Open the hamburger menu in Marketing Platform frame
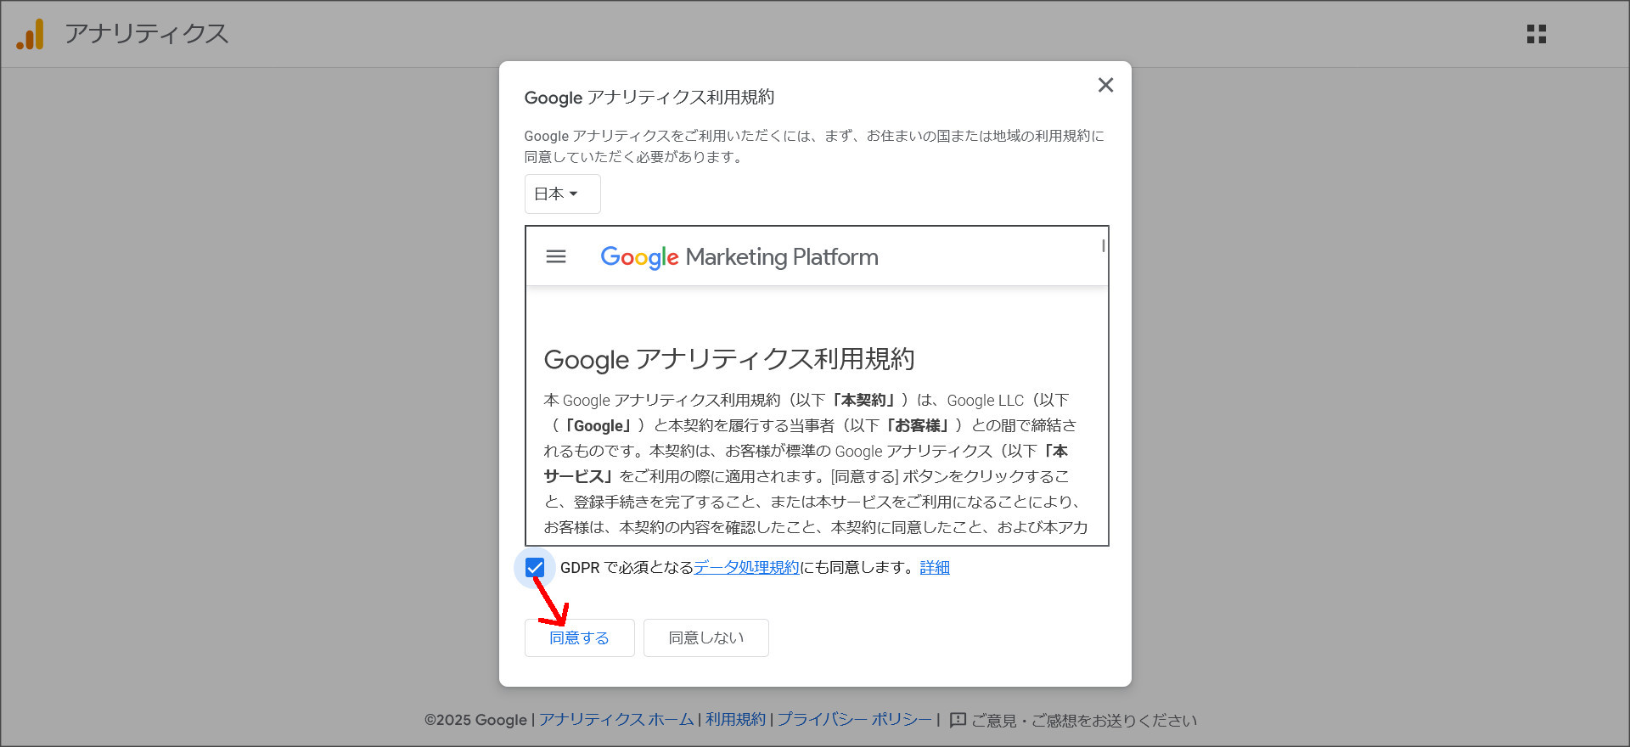The image size is (1630, 747). click(556, 256)
